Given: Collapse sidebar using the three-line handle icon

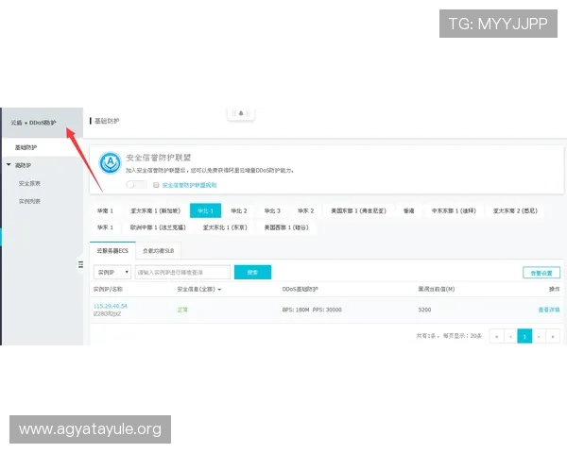Looking at the screenshot, I should 80,264.
